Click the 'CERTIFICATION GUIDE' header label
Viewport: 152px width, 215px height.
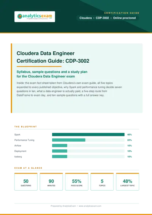click(122, 13)
